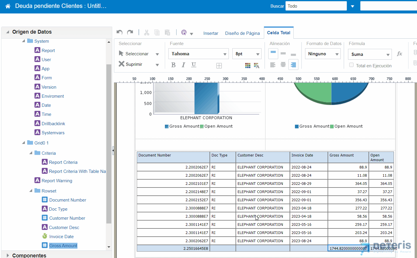The image size is (417, 258).
Task: Toggle bold font formatting
Action: 173,65
